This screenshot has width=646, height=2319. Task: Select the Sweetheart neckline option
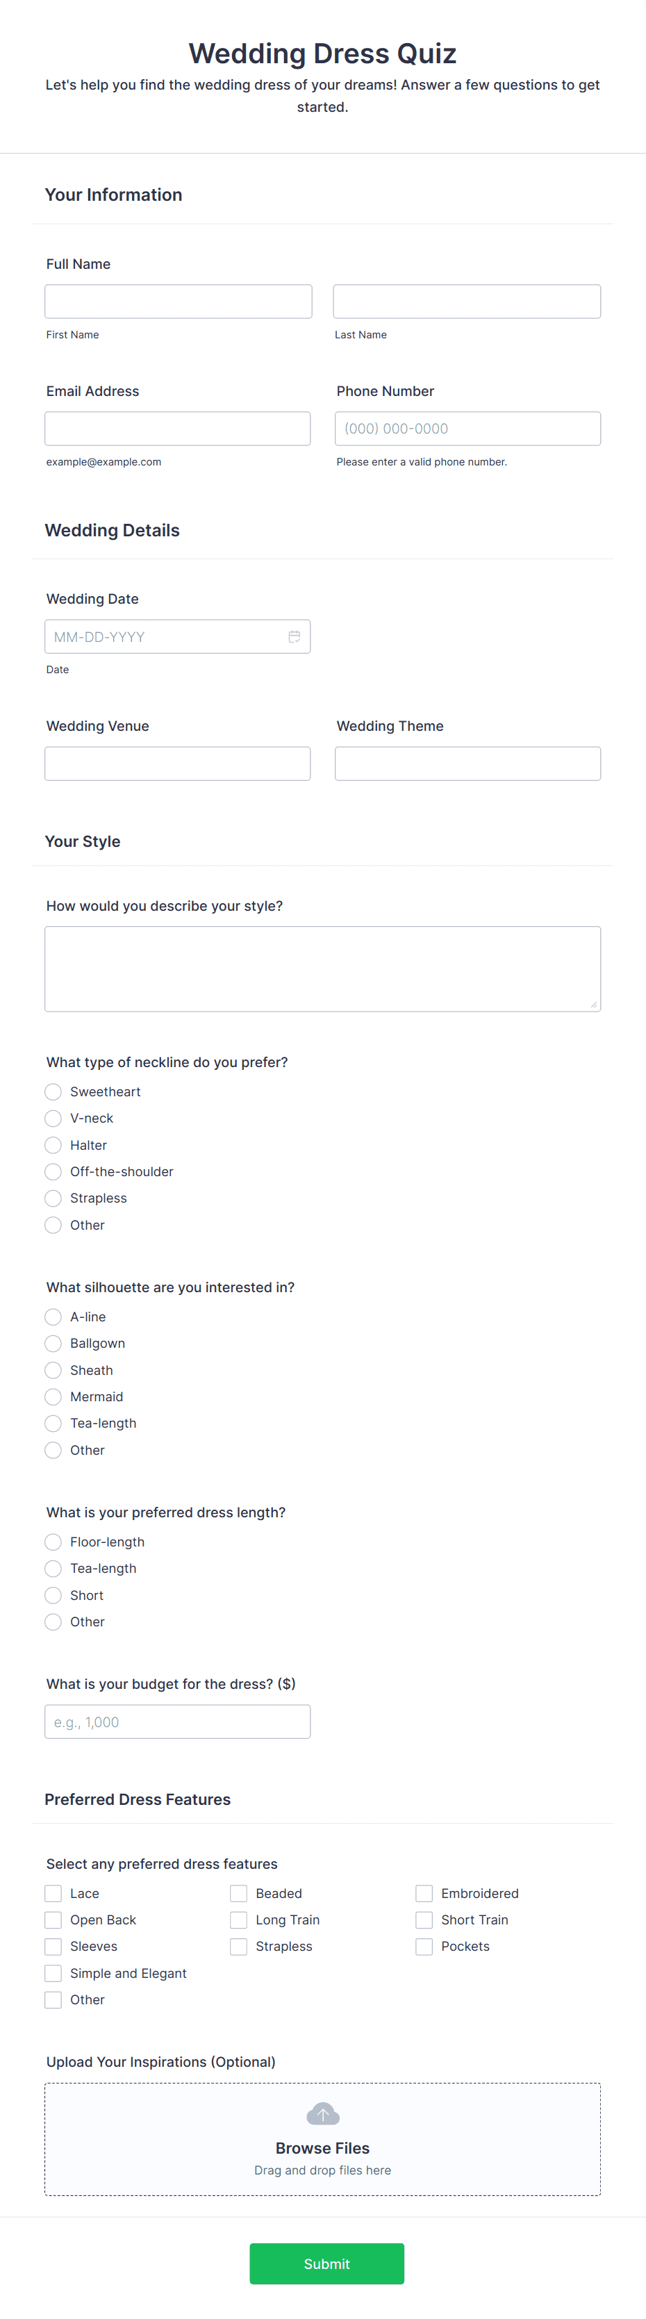point(53,1091)
